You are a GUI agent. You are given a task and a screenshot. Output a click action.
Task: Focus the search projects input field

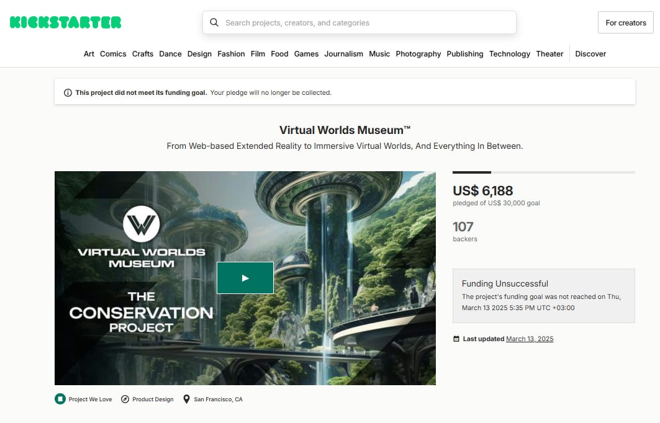point(366,23)
